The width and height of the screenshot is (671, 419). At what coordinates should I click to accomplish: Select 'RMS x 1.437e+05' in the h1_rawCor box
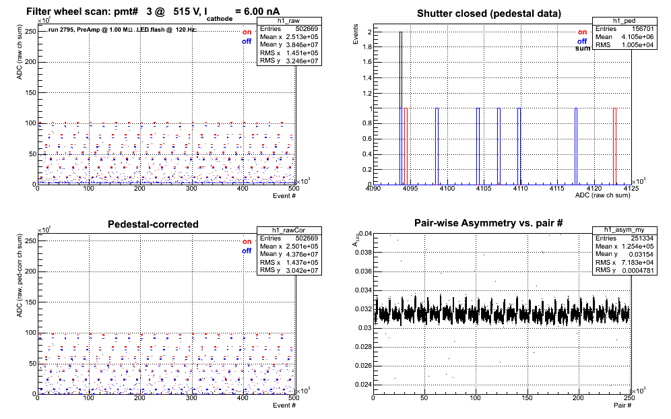point(289,262)
